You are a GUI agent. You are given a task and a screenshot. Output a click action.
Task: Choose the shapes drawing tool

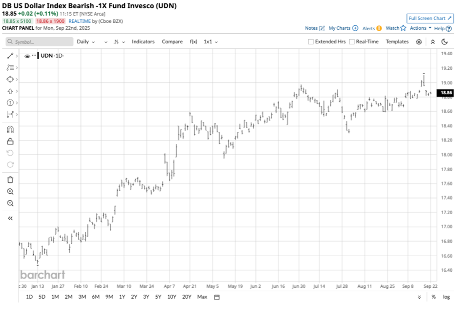(x=10, y=80)
